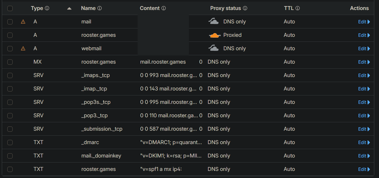Click the Type column sort arrow
This screenshot has height=178, width=379.
coord(69,8)
